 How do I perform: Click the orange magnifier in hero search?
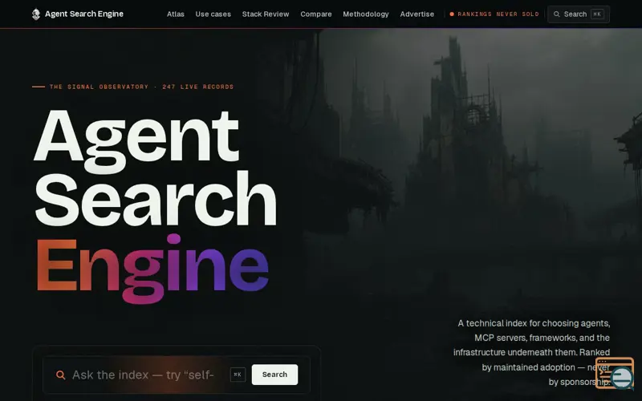[x=61, y=375]
